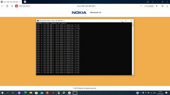Minimize the Yandex Browser window
This screenshot has width=170, height=95.
158,2
